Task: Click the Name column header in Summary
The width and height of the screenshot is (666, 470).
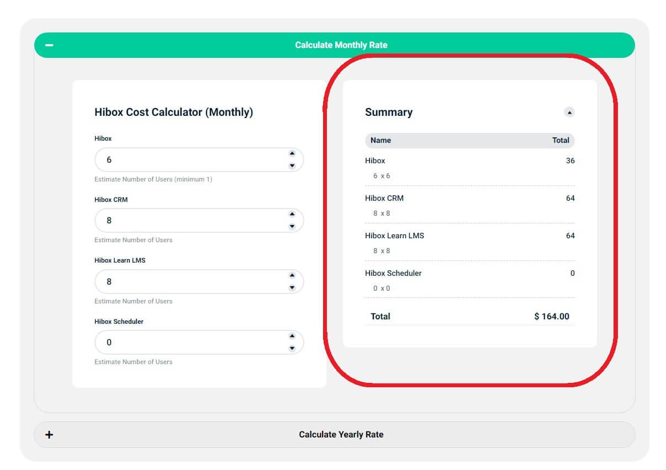Action: coord(380,141)
